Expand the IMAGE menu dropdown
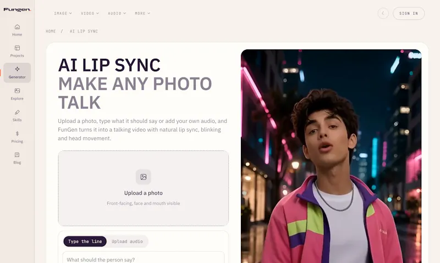 (63, 13)
